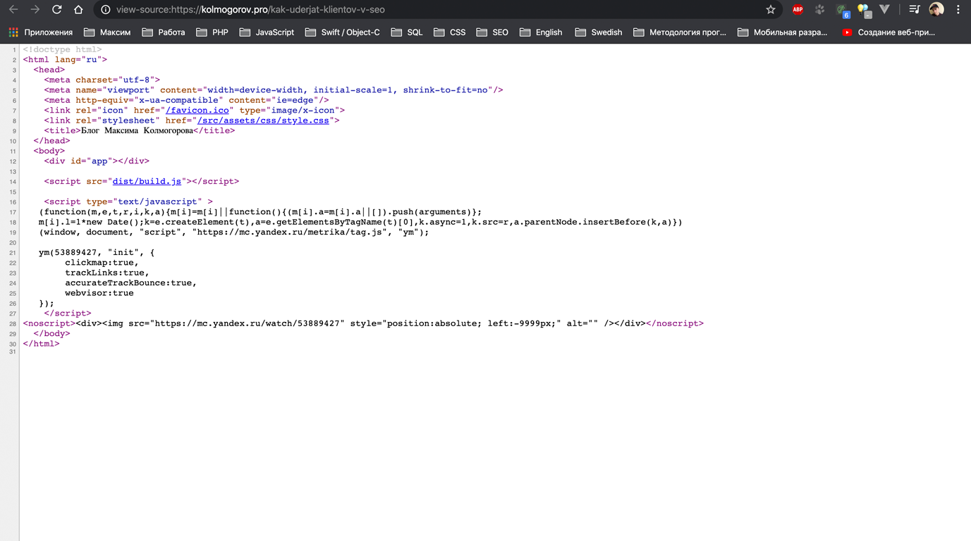Click the script type="text/javascript" tag
The image size is (971, 541).
[x=128, y=202]
